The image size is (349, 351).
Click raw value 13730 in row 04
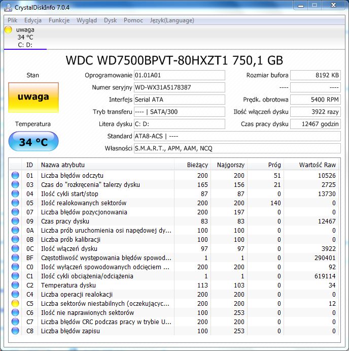pos(327,194)
